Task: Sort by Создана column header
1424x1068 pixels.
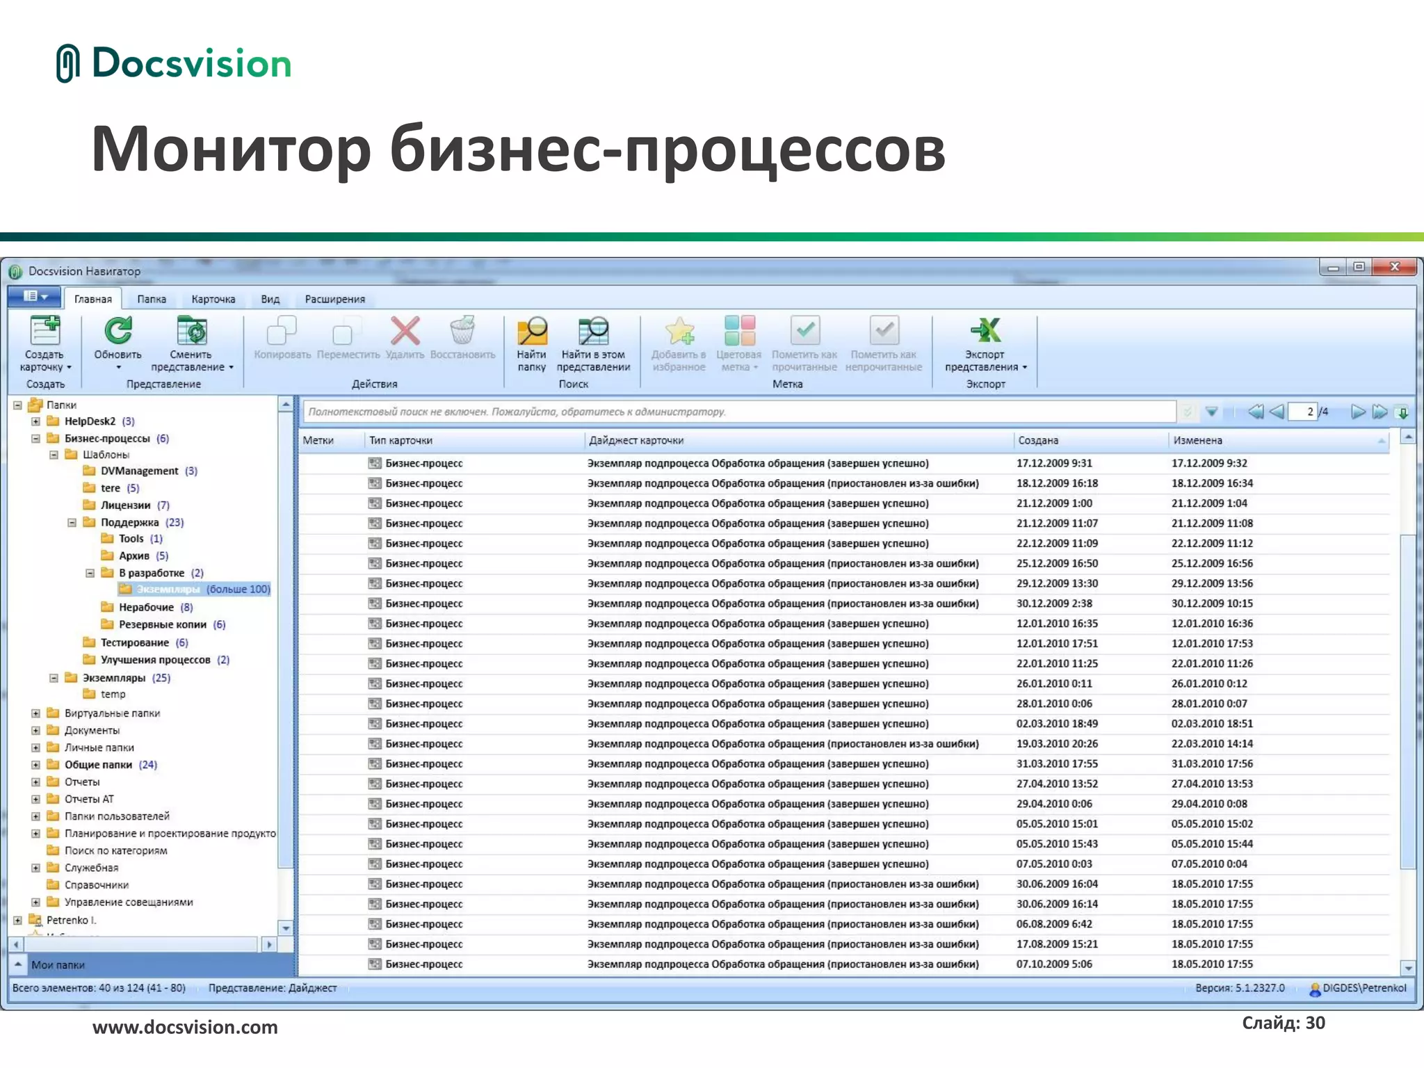Action: coord(1090,440)
